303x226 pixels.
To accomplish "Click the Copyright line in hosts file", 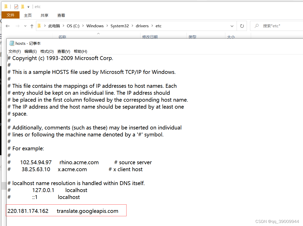I will point(60,58).
